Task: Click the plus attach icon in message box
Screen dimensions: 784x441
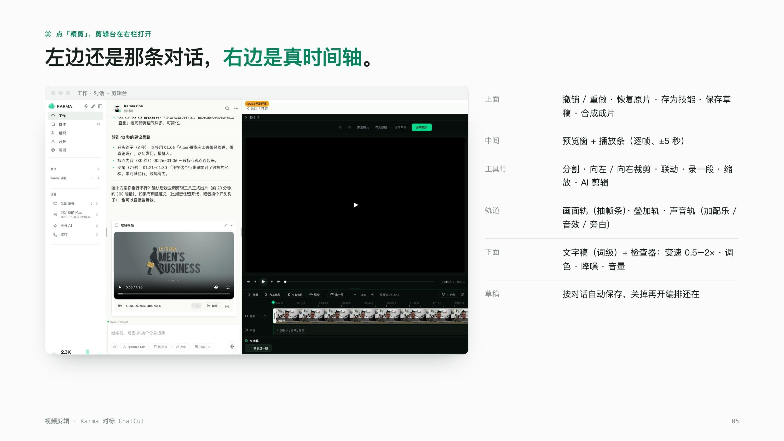Action: pos(114,347)
